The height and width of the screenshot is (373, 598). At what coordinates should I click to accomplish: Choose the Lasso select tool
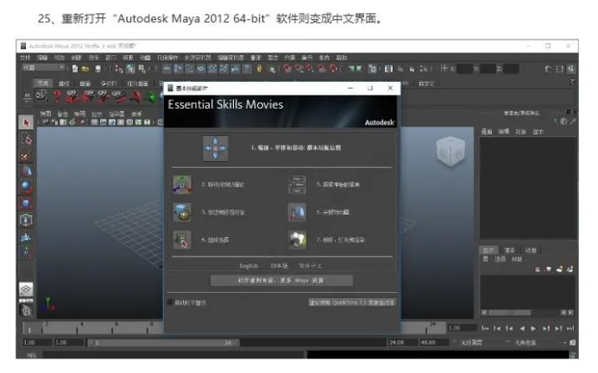(x=26, y=140)
